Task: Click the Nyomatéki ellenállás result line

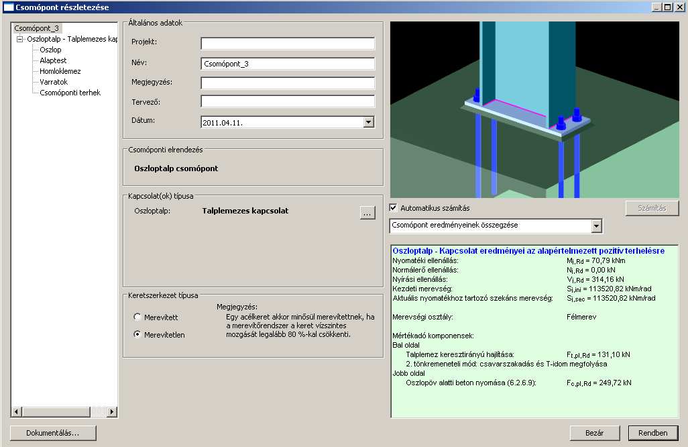Action: [509, 260]
